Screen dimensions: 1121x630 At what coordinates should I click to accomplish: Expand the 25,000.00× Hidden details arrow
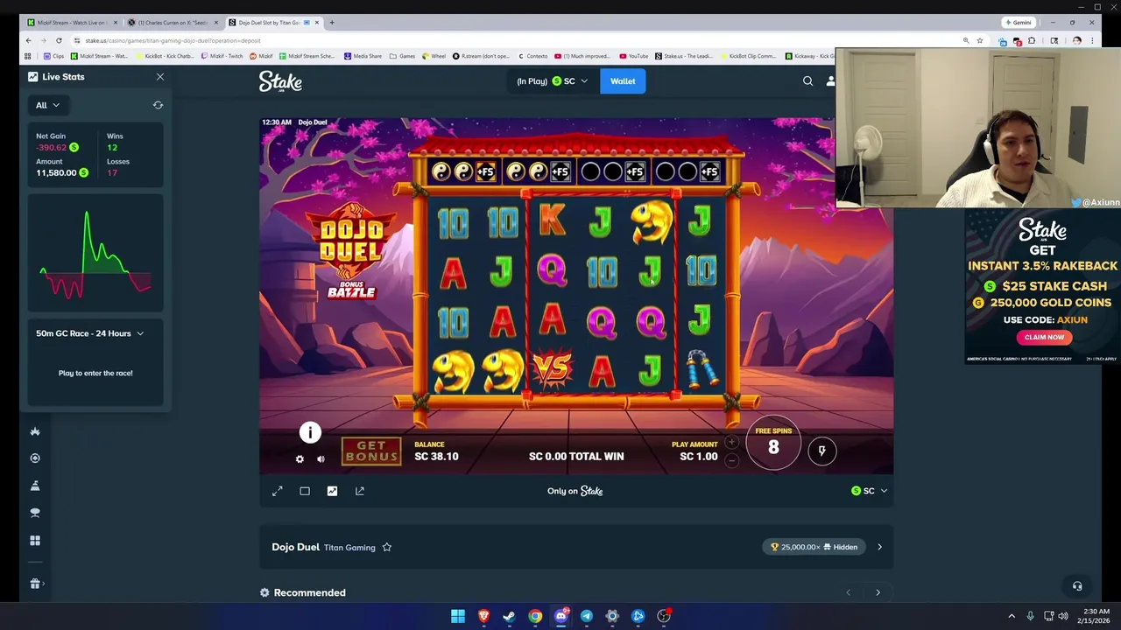(879, 547)
